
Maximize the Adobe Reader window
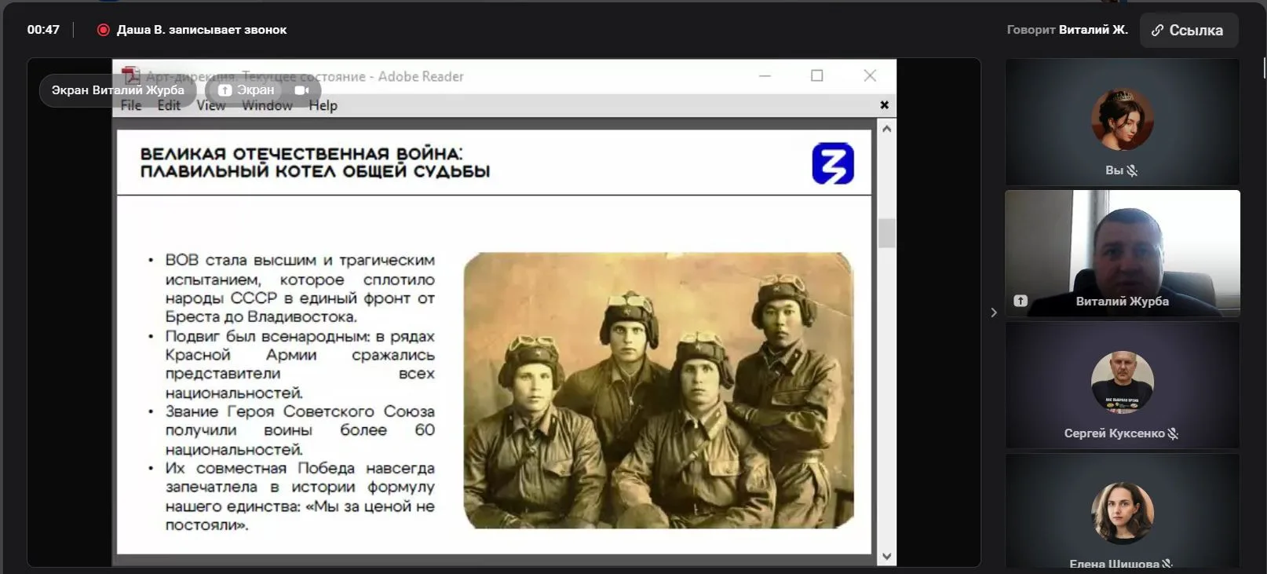coord(817,75)
